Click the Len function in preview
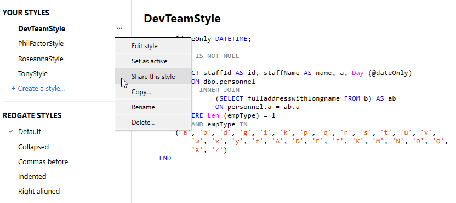This screenshot has width=456, height=203. 213,115
